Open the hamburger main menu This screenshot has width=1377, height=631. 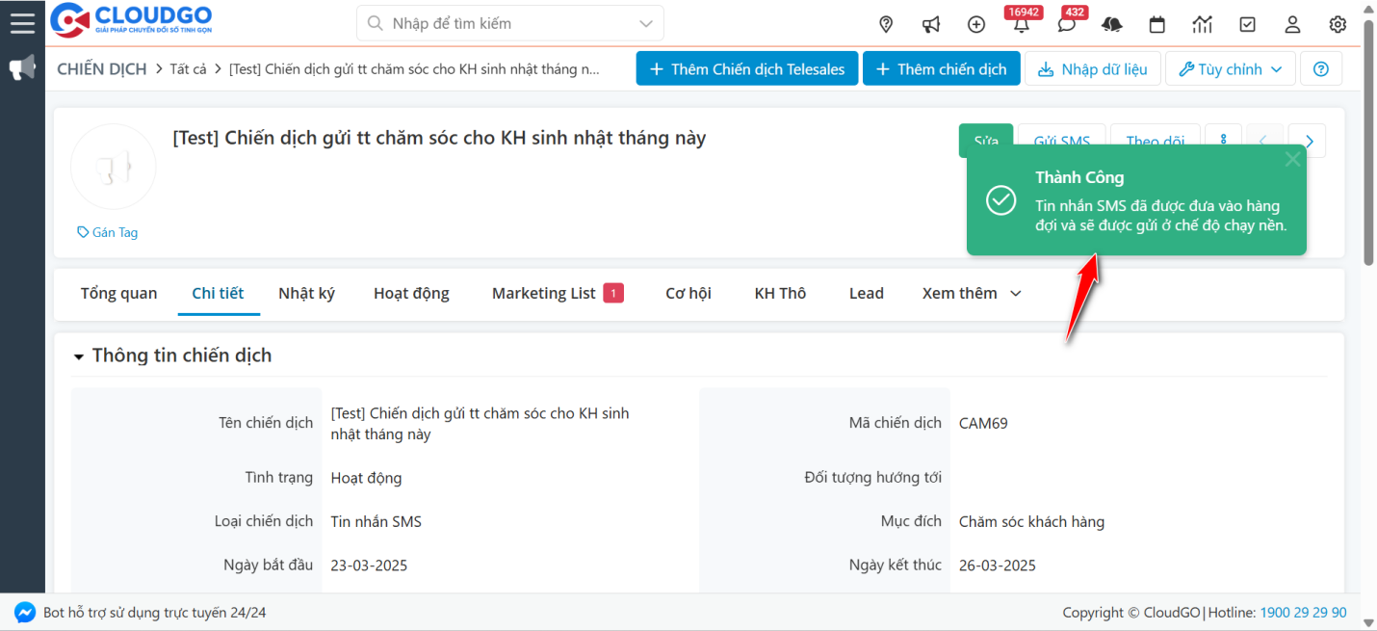[x=22, y=22]
